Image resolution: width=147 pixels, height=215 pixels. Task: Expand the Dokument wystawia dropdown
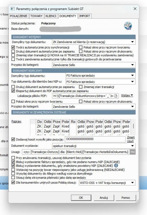click(94, 146)
